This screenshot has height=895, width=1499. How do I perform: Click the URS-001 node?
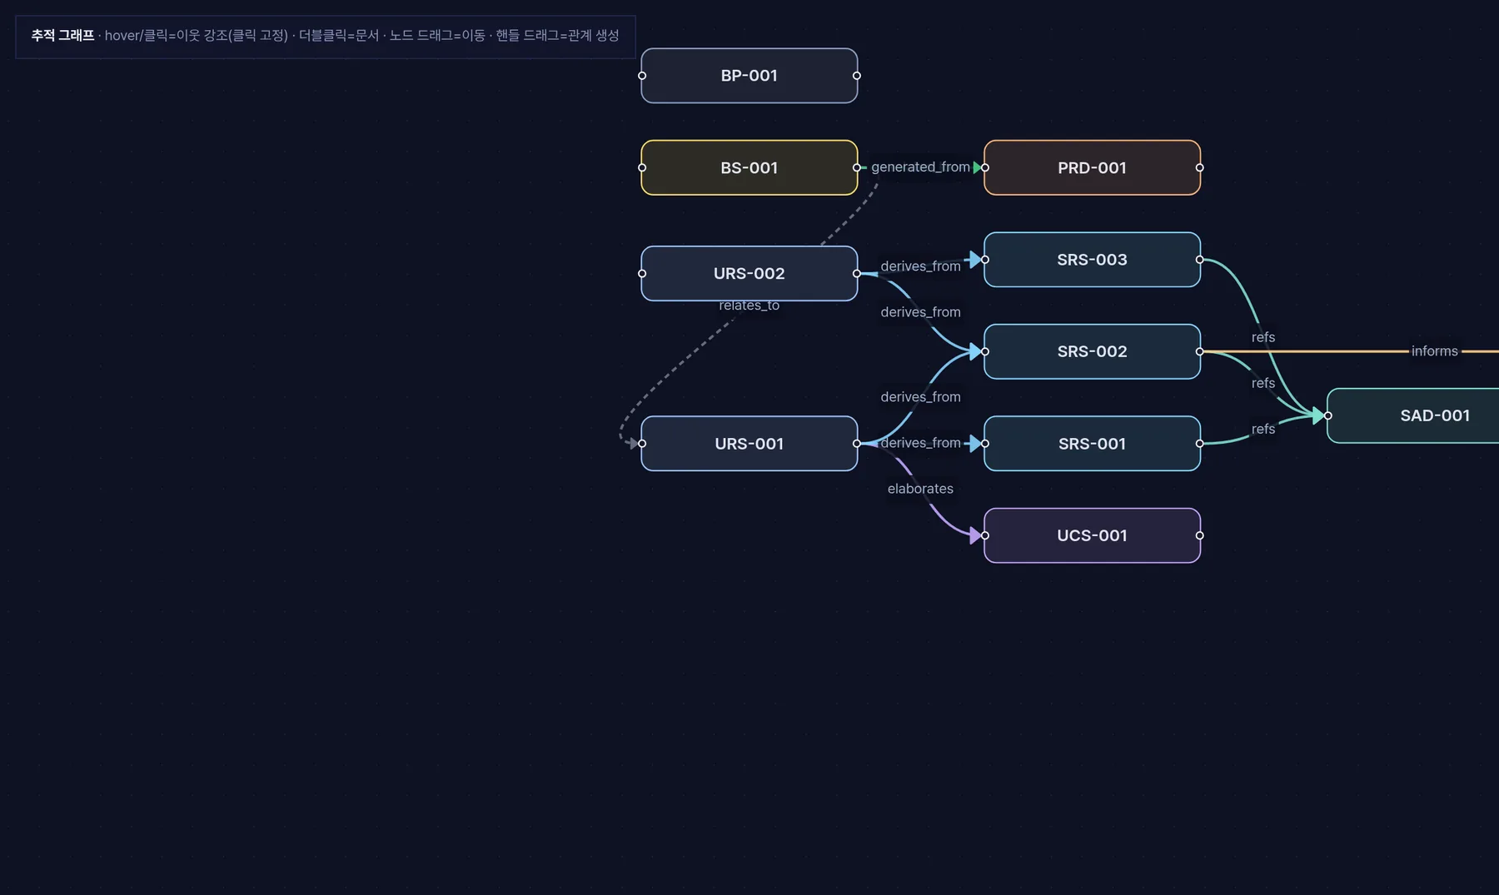point(749,444)
